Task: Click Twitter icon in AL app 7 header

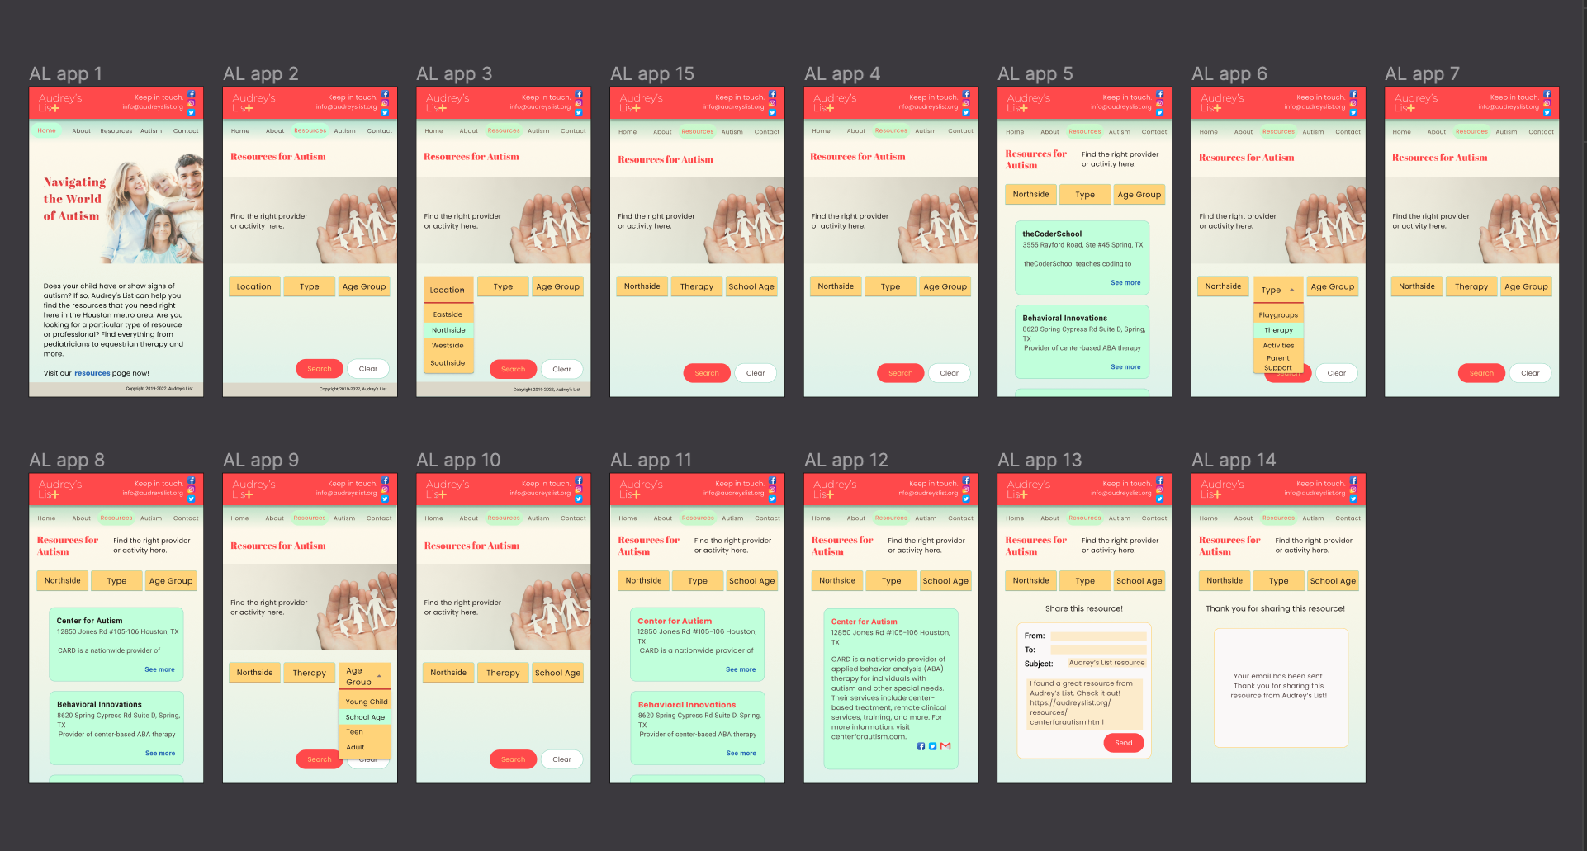Action: (x=1547, y=113)
